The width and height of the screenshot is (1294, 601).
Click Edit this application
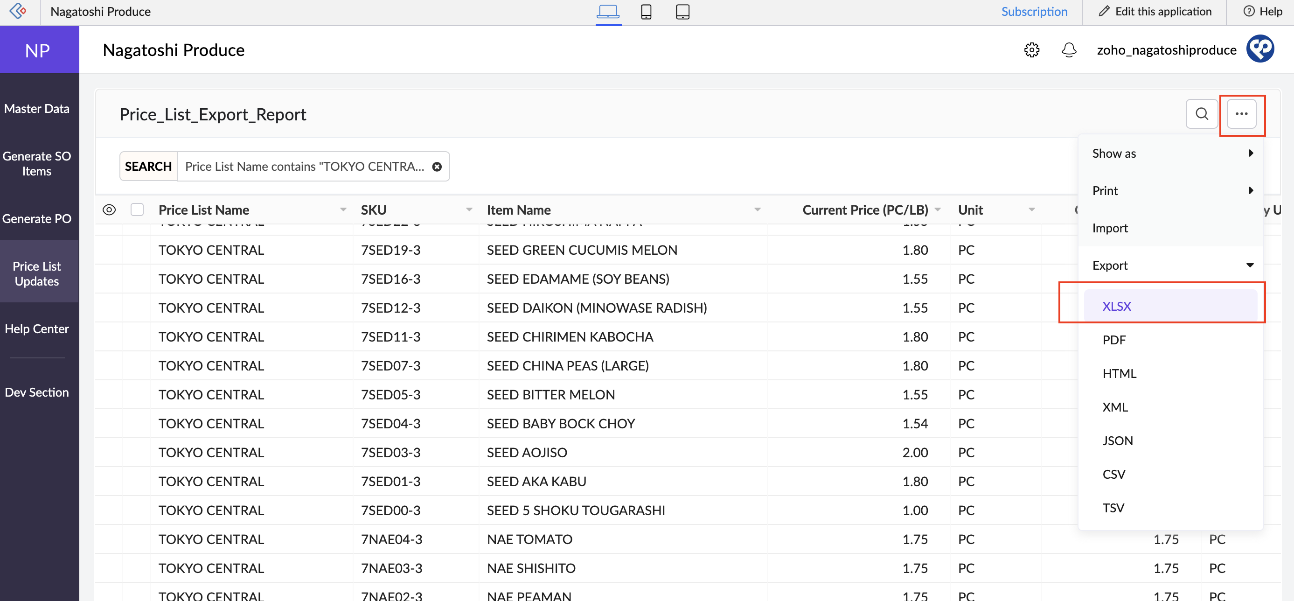coord(1155,12)
